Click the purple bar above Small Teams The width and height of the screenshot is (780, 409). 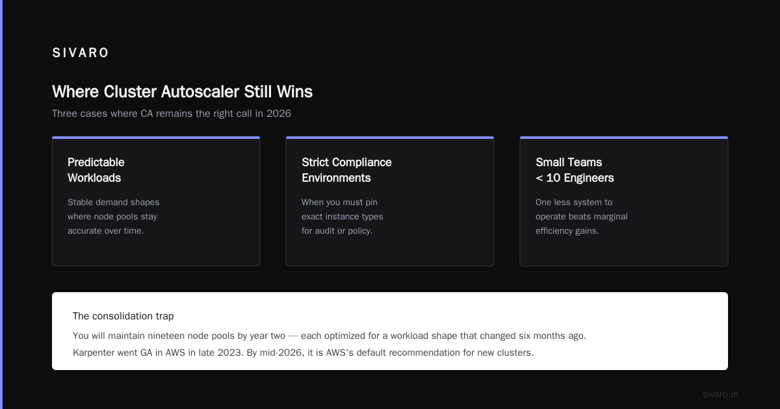(x=624, y=138)
